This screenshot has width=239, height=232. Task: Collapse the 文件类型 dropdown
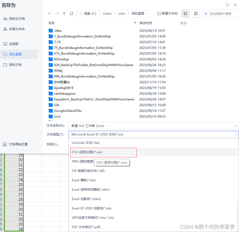(236, 134)
